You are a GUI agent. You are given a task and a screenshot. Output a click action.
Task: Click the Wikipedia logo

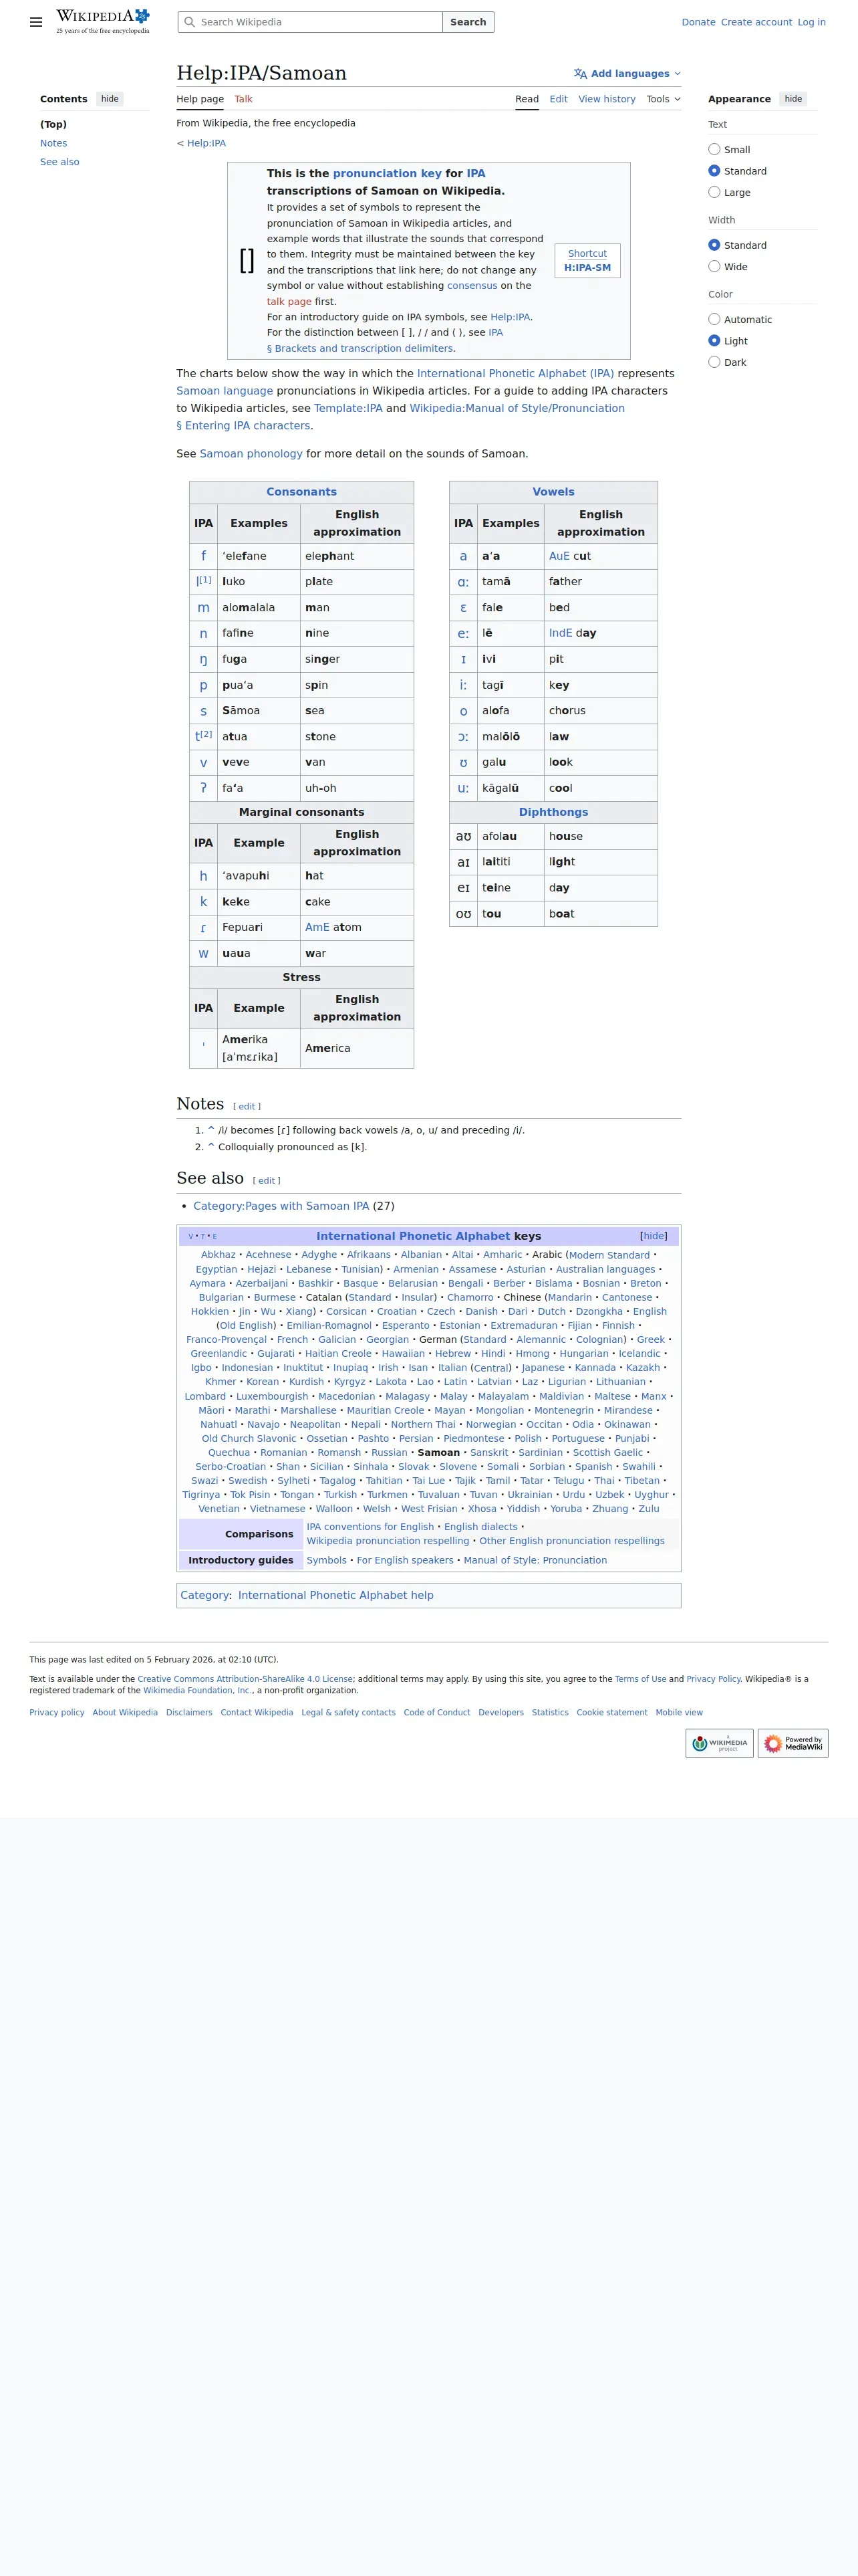[103, 21]
